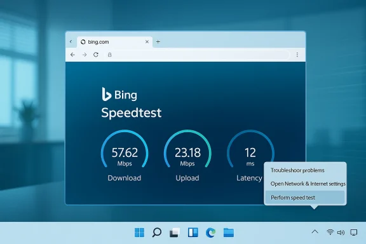Open taskbar Search magnifier
The height and width of the screenshot is (244, 366).
pyautogui.click(x=157, y=233)
